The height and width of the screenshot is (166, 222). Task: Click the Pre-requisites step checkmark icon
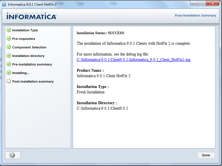tap(9, 38)
